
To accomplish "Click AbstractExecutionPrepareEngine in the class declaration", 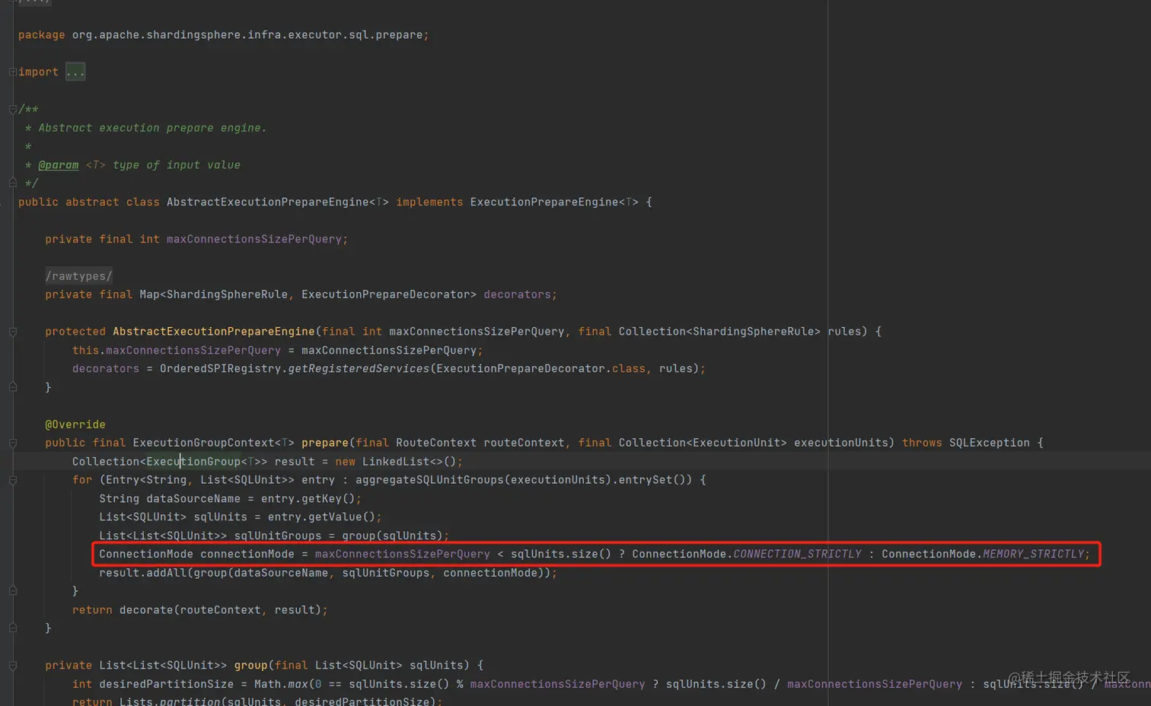I will [268, 202].
